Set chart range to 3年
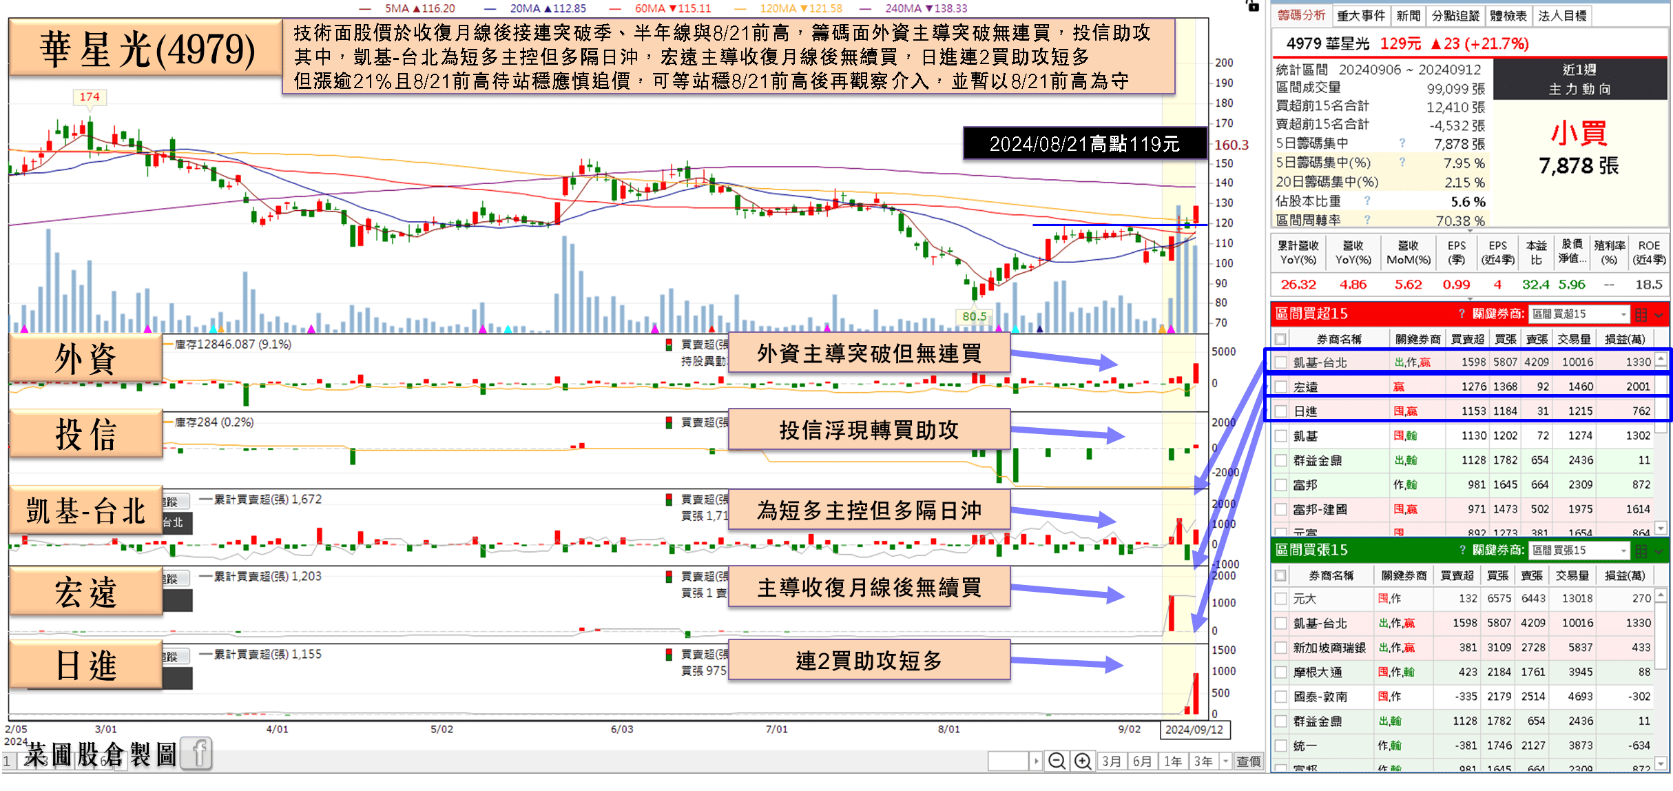Image resolution: width=1673 pixels, height=791 pixels. [1203, 761]
